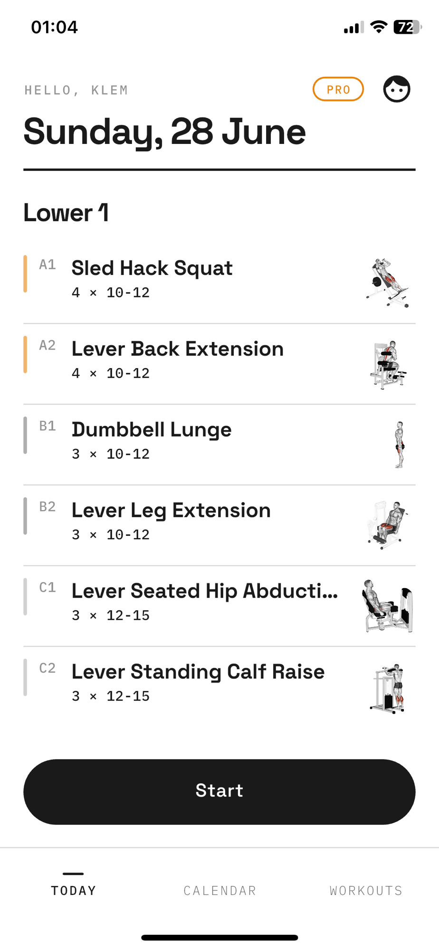Tap the battery indicator in status bar
Viewport: 439px width, 950px height.
pyautogui.click(x=407, y=27)
